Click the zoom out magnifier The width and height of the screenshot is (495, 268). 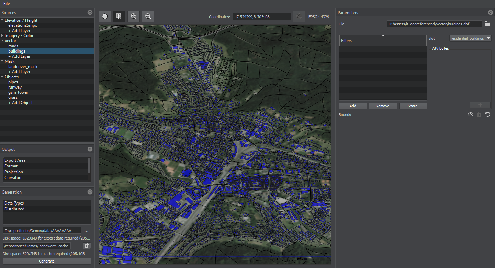148,16
